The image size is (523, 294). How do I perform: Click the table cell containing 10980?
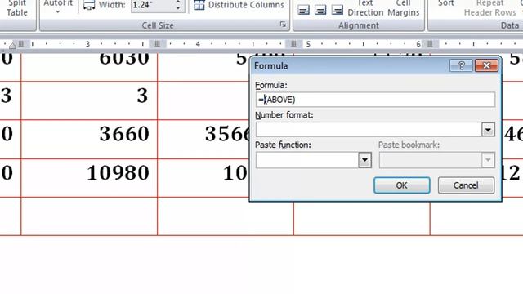point(89,178)
